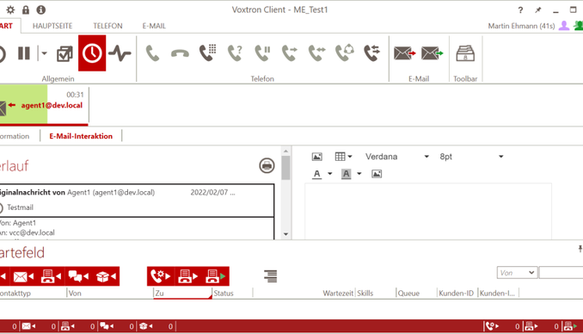Click the red clock wrap-up icon
Viewport: 583px width, 334px height.
[x=92, y=53]
